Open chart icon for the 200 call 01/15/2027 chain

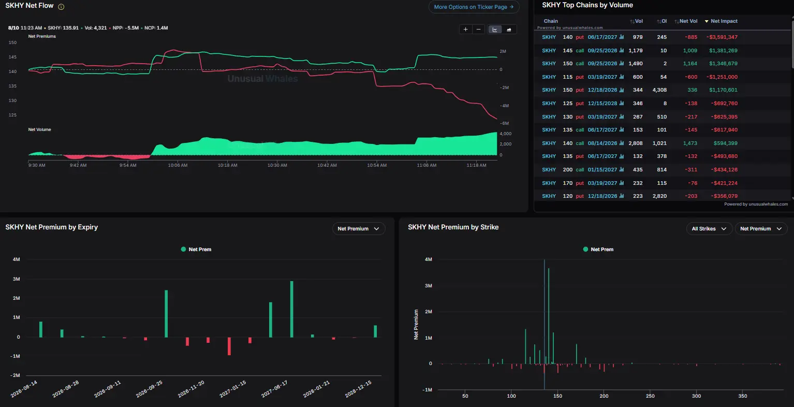[x=622, y=170]
